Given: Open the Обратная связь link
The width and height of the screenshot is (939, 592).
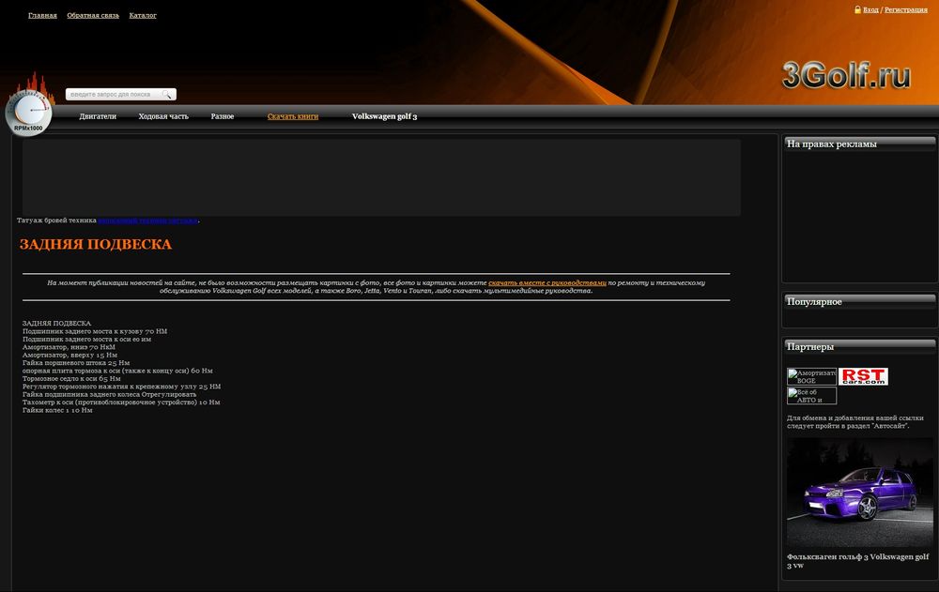Looking at the screenshot, I should pos(93,16).
